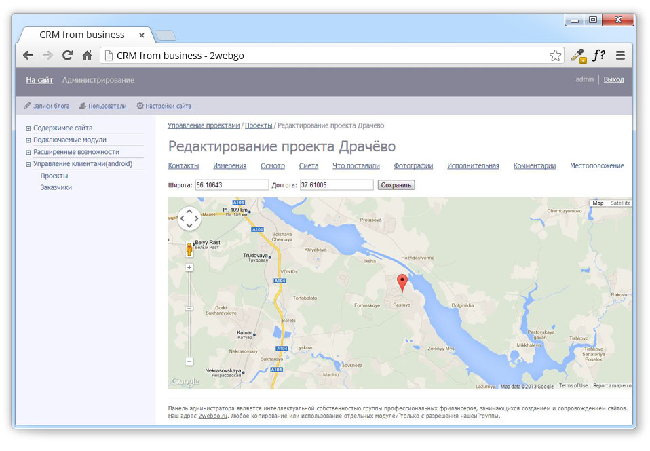Open the Что поставили tab
The image size is (650, 451).
pos(356,165)
